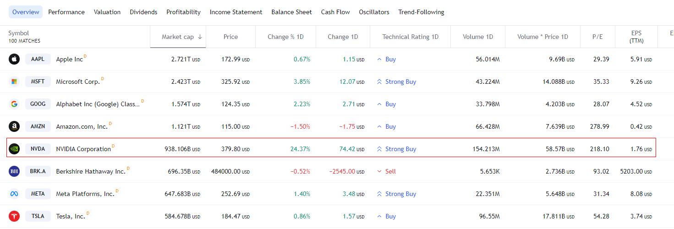Image resolution: width=674 pixels, height=229 pixels.
Task: Click the Berkshire Hathaway BH logo icon
Action: pos(14,171)
